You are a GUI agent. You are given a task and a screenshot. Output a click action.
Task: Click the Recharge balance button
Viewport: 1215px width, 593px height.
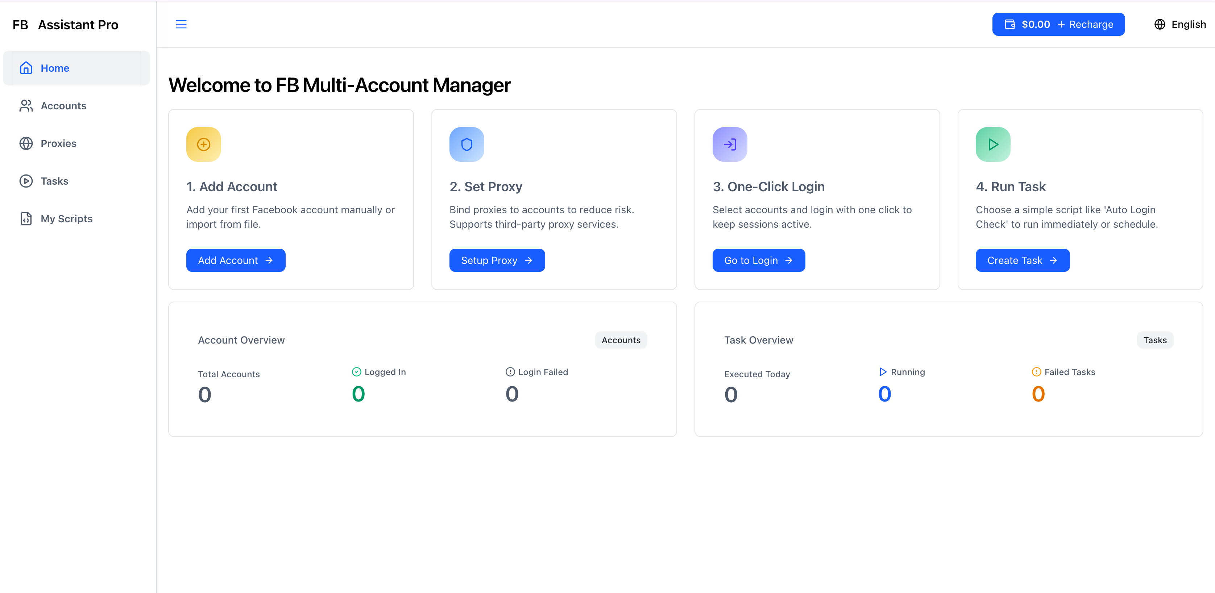pyautogui.click(x=1085, y=25)
